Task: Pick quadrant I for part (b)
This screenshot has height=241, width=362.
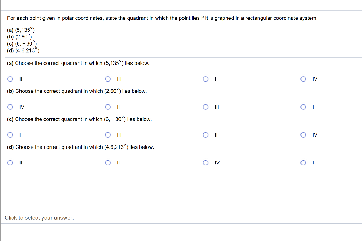Action: point(303,107)
